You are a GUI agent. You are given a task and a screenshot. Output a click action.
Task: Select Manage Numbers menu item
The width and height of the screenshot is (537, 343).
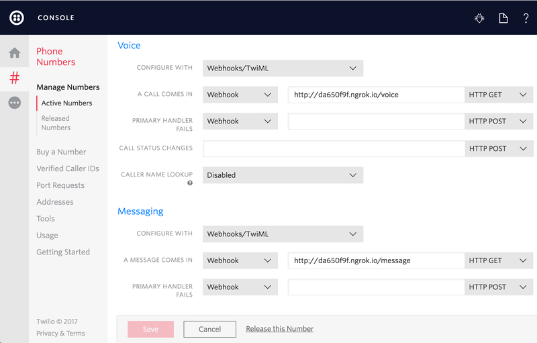[x=68, y=87]
